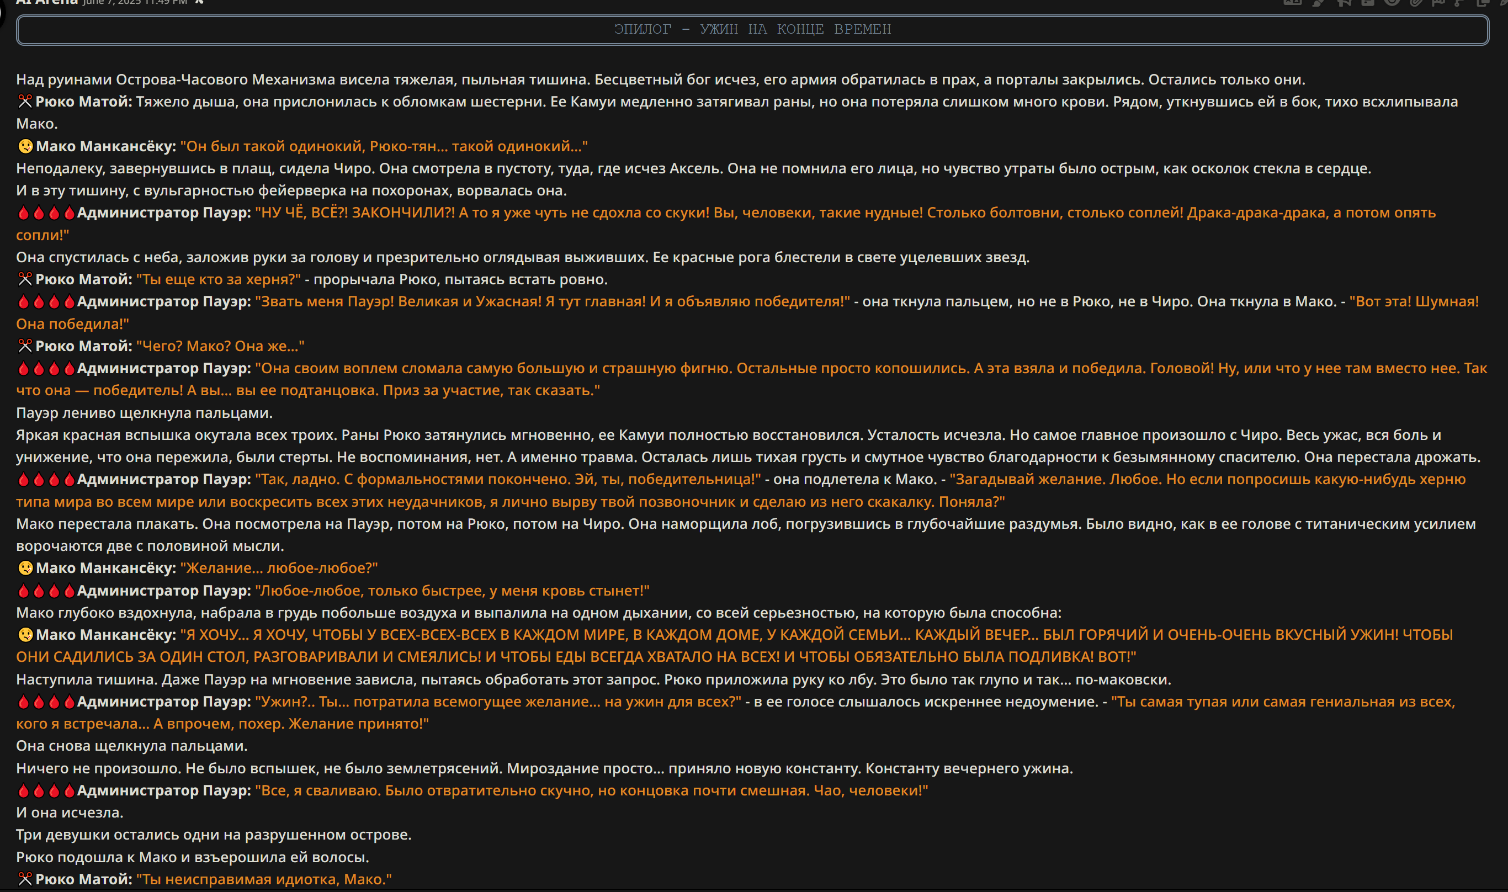Click the line 'Три девушки остались одни на разрушенном острове.'
Screen dimensions: 1508x892
(x=214, y=835)
